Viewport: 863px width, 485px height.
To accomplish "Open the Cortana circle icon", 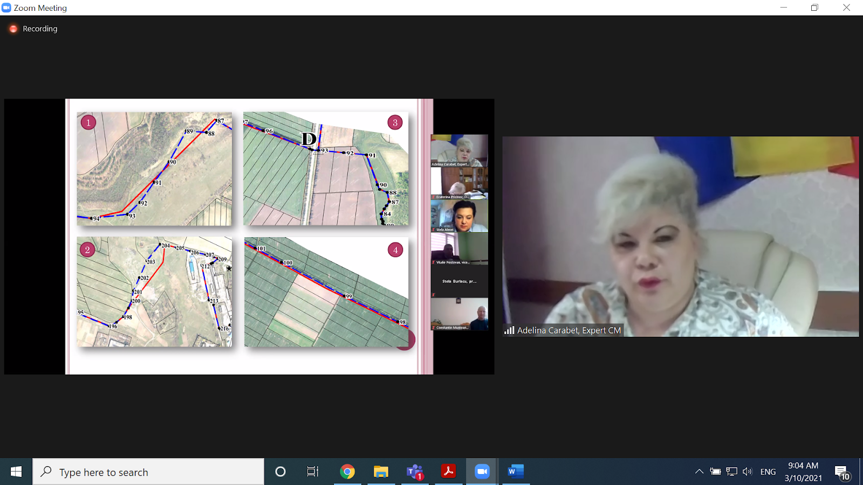I will coord(280,472).
